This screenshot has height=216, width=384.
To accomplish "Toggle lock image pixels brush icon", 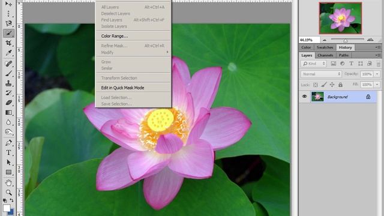I will tap(324, 85).
